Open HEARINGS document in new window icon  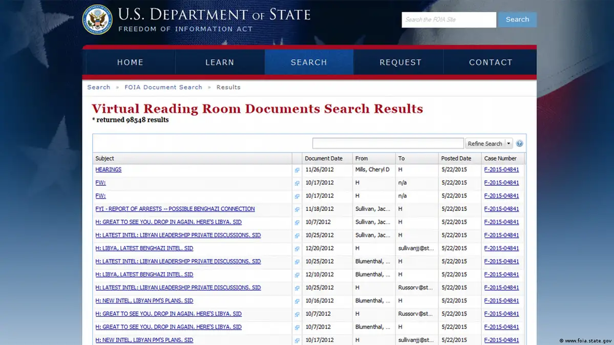[297, 170]
